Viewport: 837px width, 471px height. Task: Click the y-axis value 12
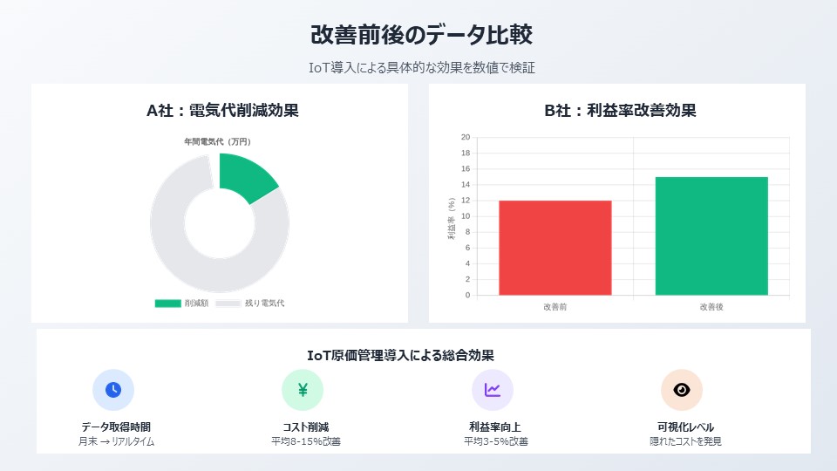(466, 201)
